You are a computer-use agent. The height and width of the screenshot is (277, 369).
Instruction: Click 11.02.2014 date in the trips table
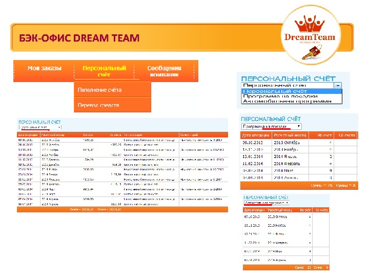pyautogui.click(x=253, y=164)
